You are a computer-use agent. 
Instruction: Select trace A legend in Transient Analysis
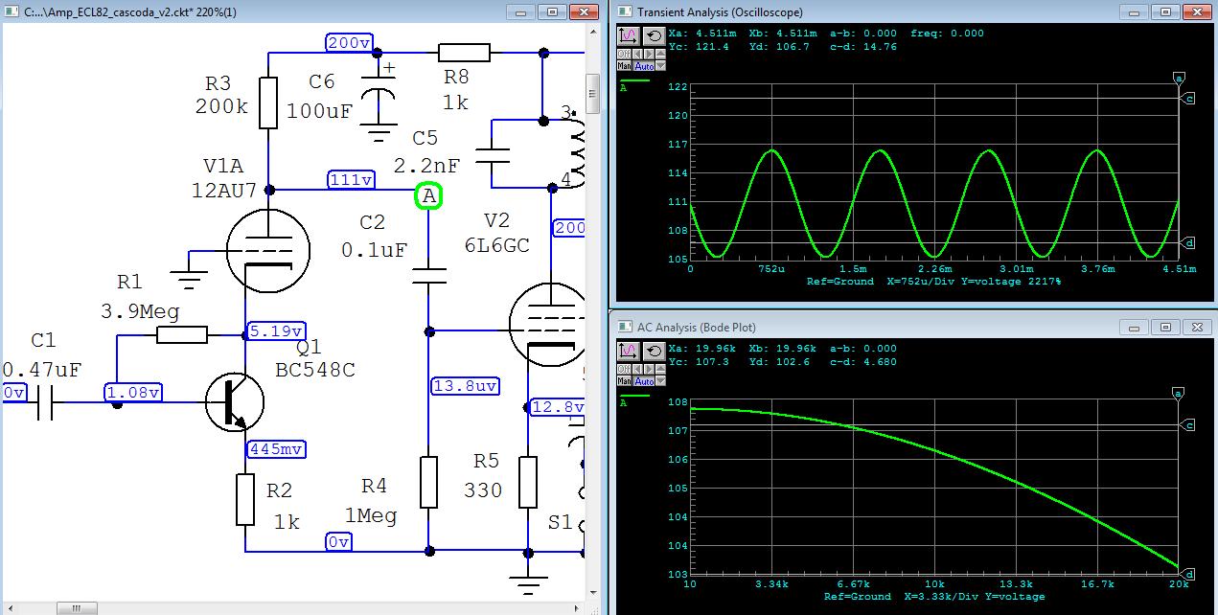pos(634,84)
